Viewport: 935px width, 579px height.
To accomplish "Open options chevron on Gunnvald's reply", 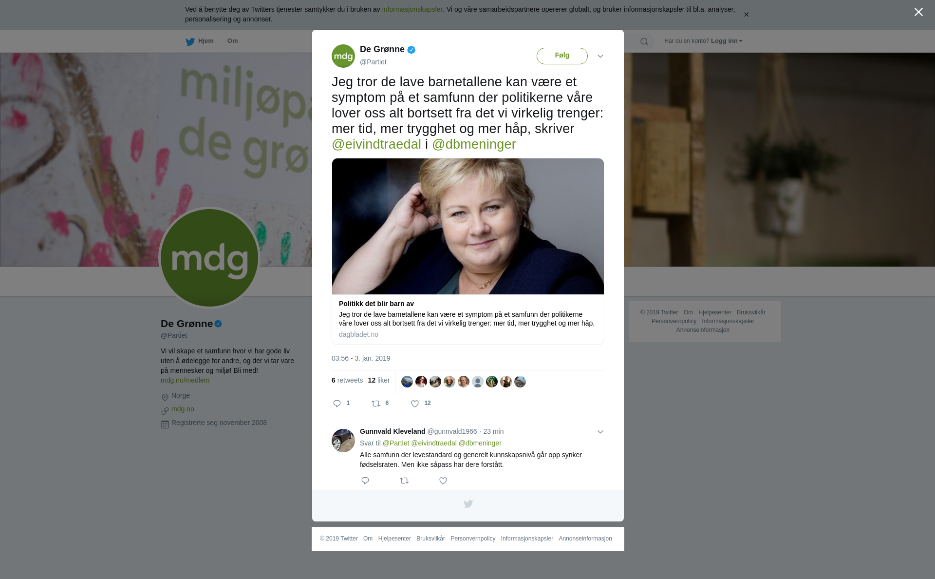I will (x=600, y=432).
